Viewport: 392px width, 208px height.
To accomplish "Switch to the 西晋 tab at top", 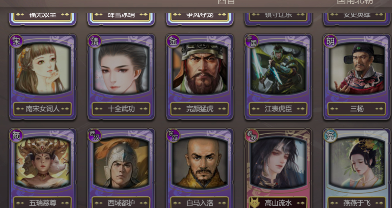I will (226, 2).
